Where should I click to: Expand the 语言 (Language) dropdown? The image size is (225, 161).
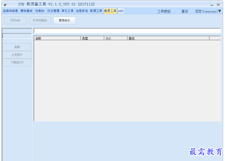pyautogui.click(x=208, y=11)
